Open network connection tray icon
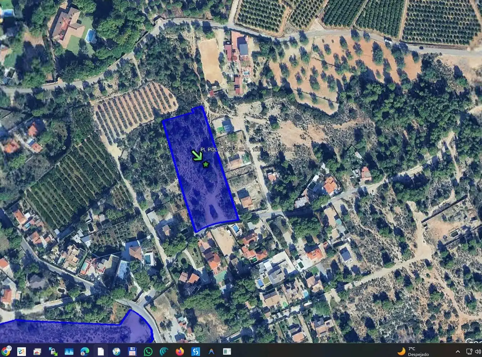Screen dimensions: 482x357 pyautogui.click(x=469, y=351)
